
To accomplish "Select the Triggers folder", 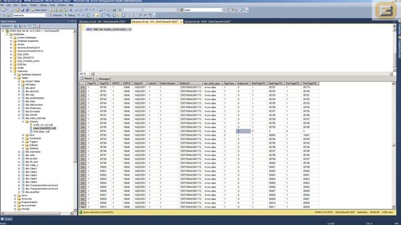I will coord(33,142).
